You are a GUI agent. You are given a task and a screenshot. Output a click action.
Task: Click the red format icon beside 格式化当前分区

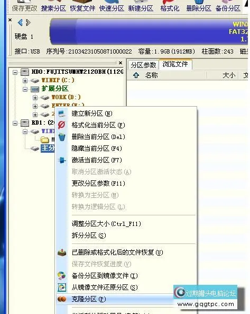coord(62,125)
